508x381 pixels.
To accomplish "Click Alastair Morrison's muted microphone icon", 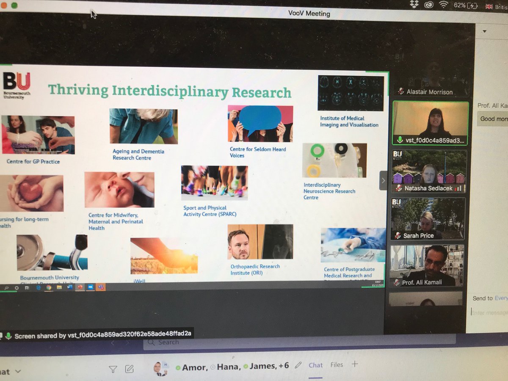I will (x=401, y=91).
